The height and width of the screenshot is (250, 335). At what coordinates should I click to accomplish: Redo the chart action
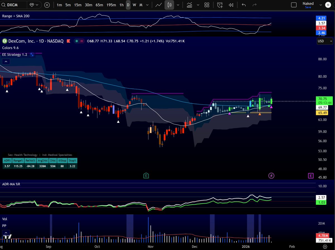click(254, 5)
